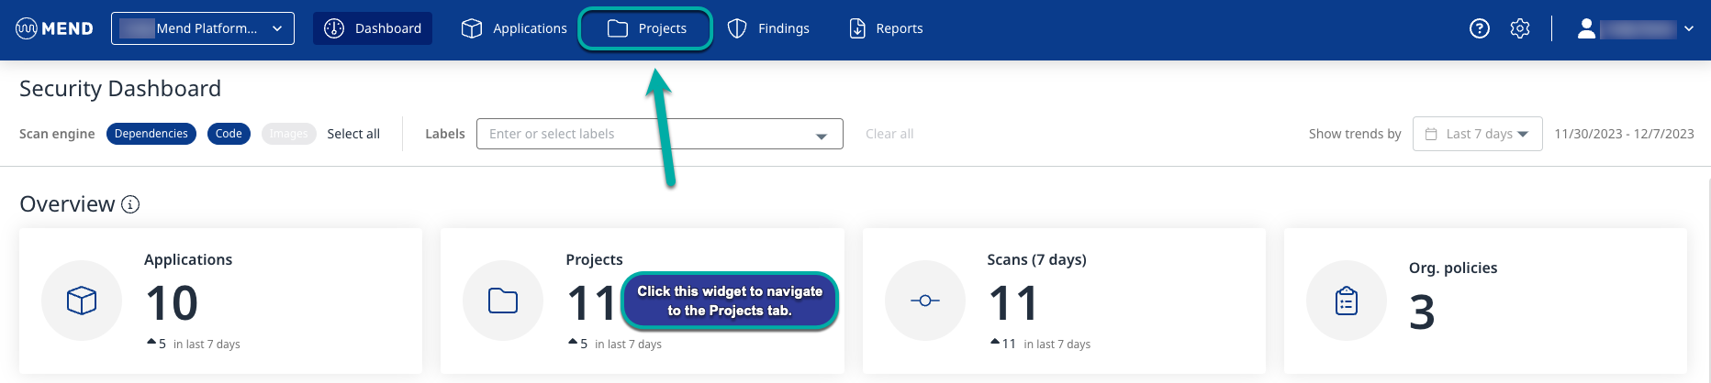Click the Mend logo icon

27,28
